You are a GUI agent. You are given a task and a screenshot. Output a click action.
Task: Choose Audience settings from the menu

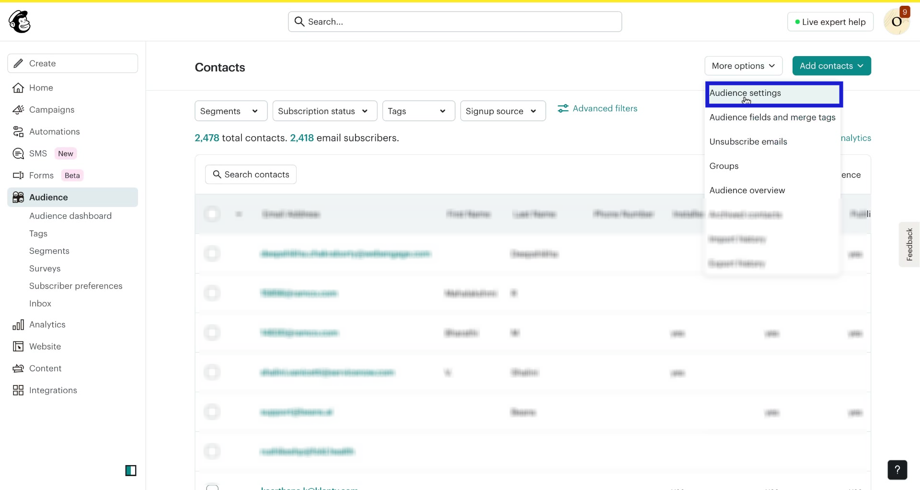coord(745,93)
